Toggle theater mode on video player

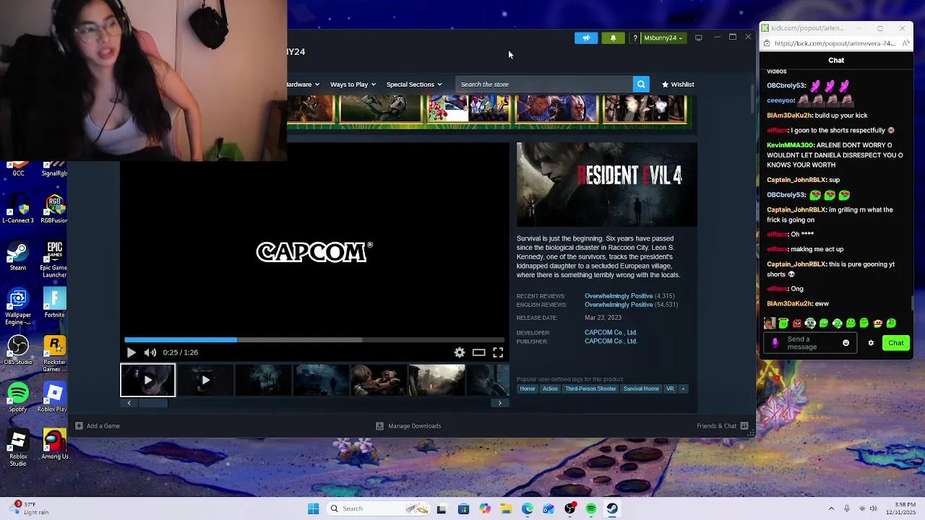point(478,352)
